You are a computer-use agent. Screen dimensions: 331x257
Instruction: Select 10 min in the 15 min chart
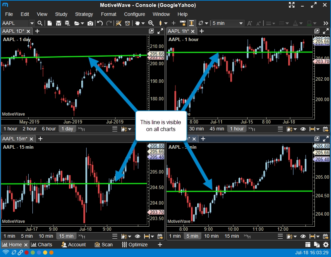(x=46, y=236)
